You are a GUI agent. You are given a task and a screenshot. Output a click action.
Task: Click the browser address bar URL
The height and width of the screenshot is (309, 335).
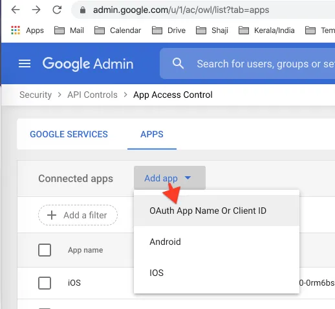[181, 10]
